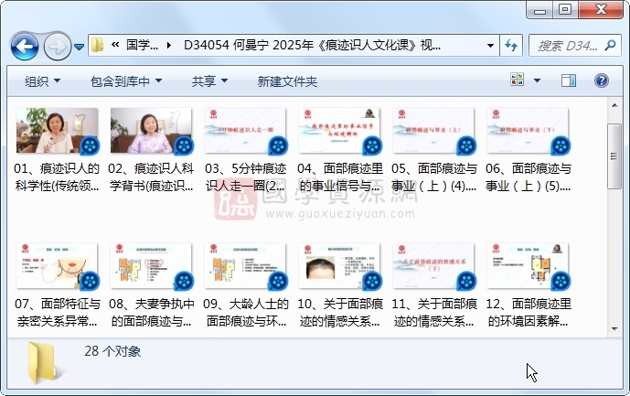Open the 包含到库中 menu
This screenshot has width=630, height=396.
[x=126, y=81]
